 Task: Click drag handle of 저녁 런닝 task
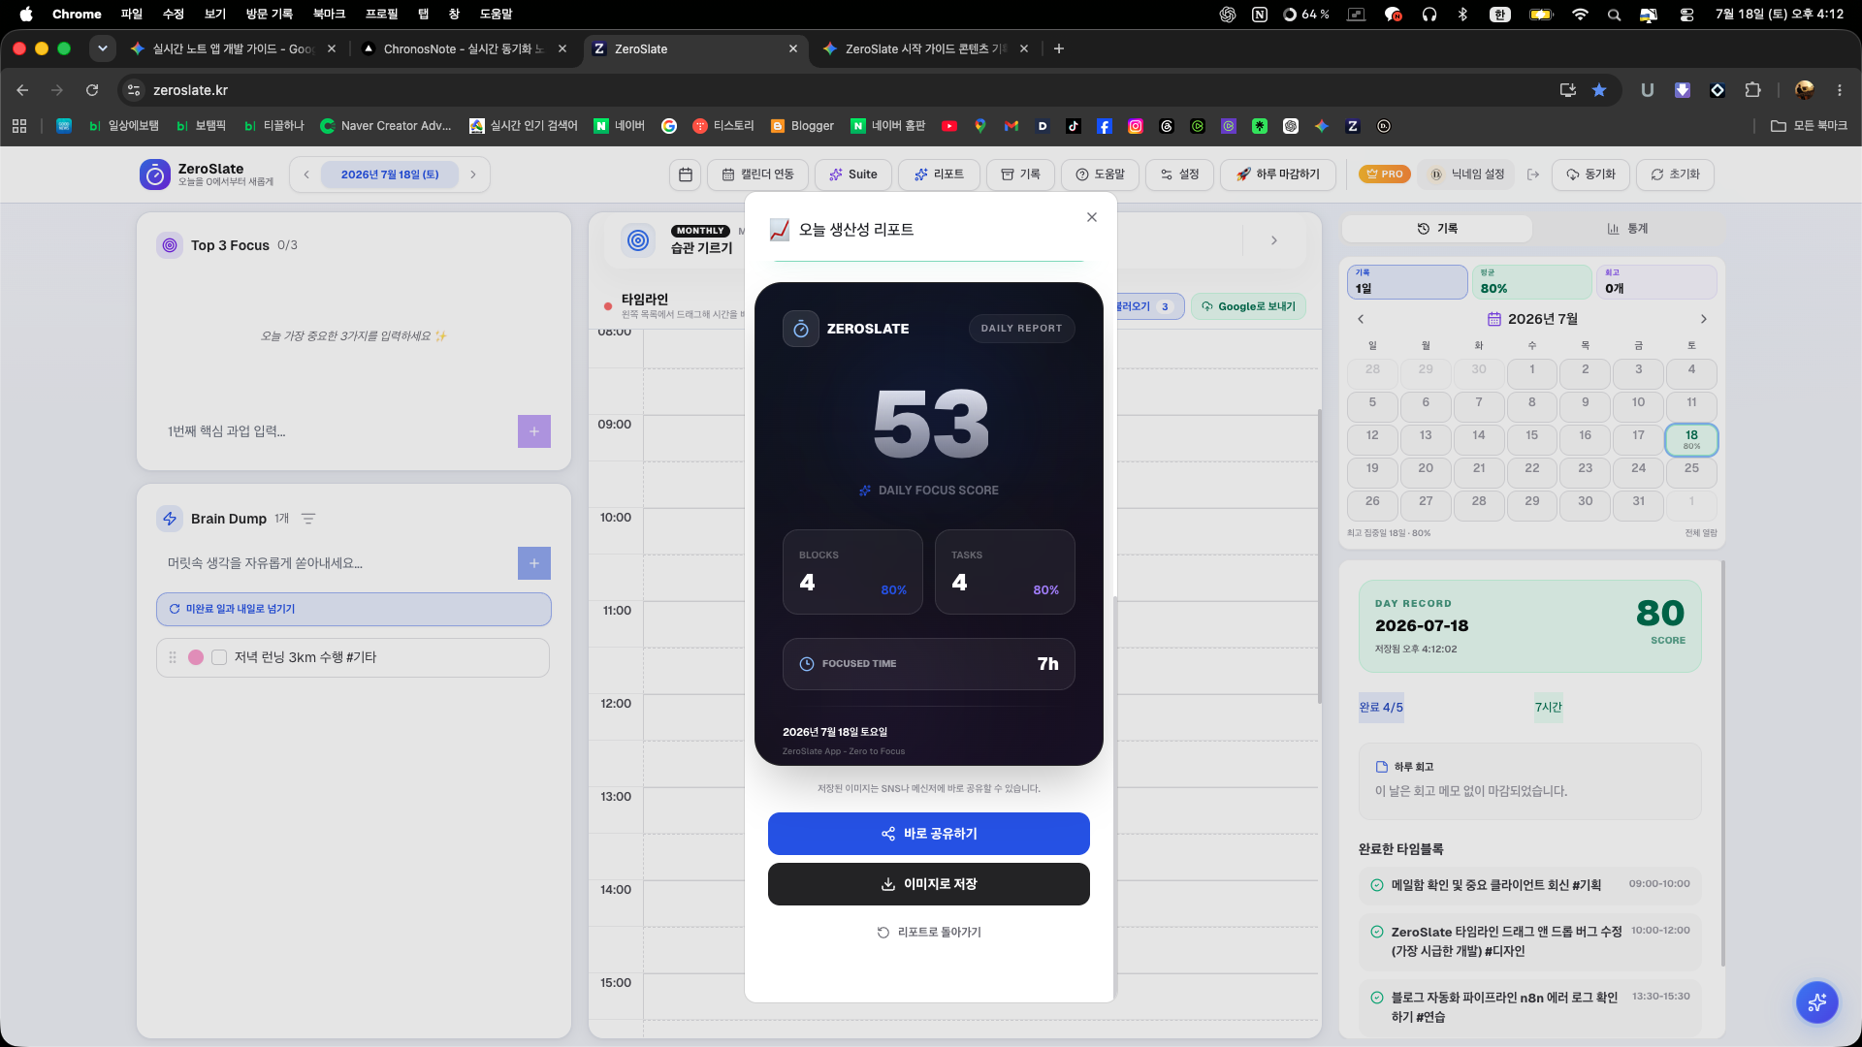point(173,657)
